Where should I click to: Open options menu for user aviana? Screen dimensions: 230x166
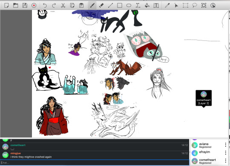[x=225, y=145]
